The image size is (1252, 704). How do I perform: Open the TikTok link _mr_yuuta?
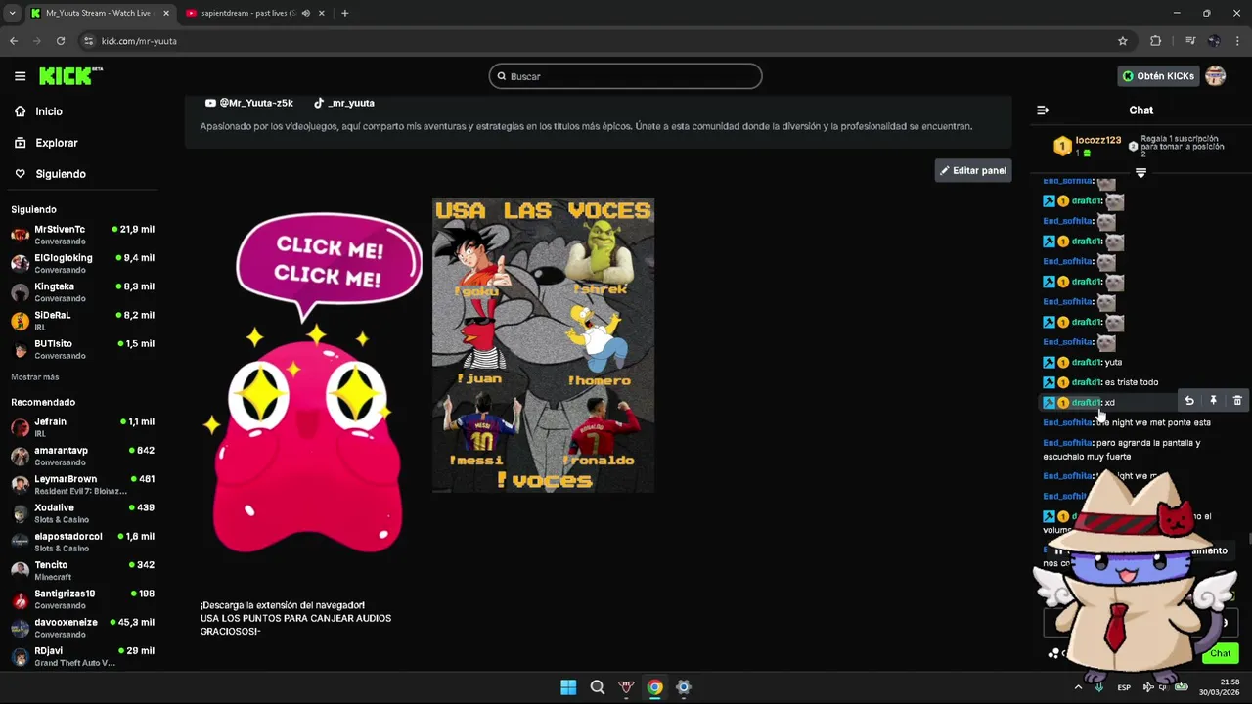pyautogui.click(x=343, y=103)
